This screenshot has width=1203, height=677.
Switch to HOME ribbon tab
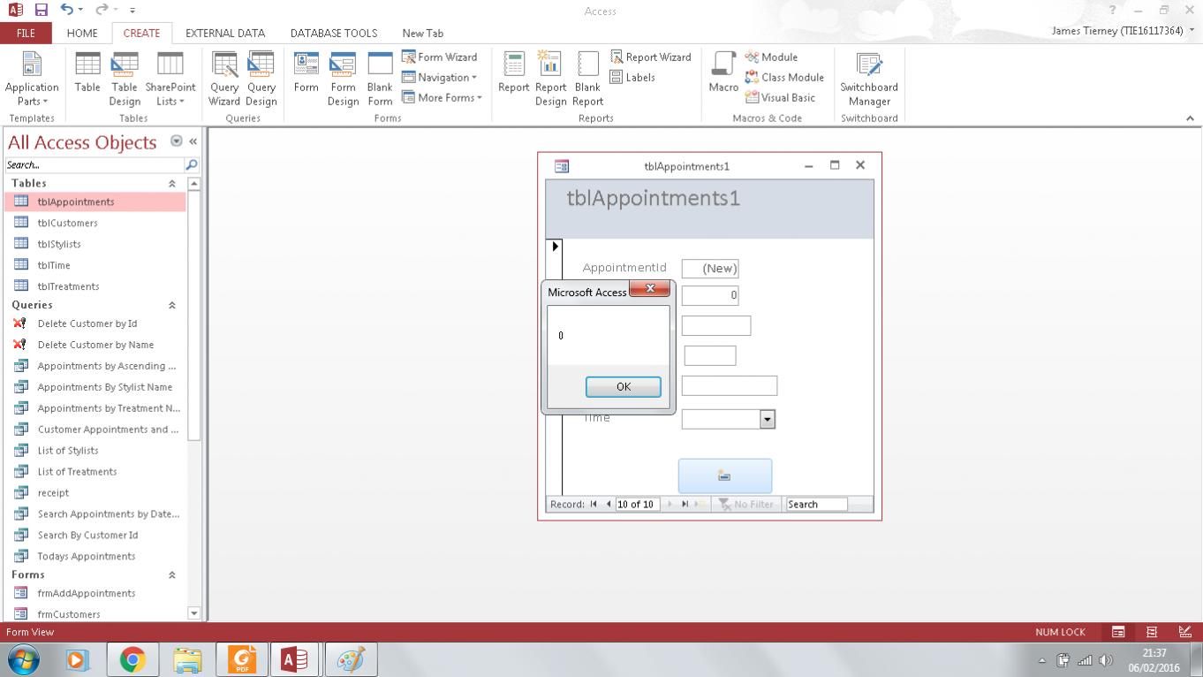pos(82,33)
